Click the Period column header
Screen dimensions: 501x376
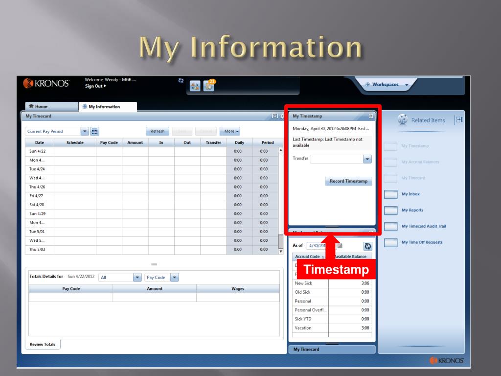[268, 142]
